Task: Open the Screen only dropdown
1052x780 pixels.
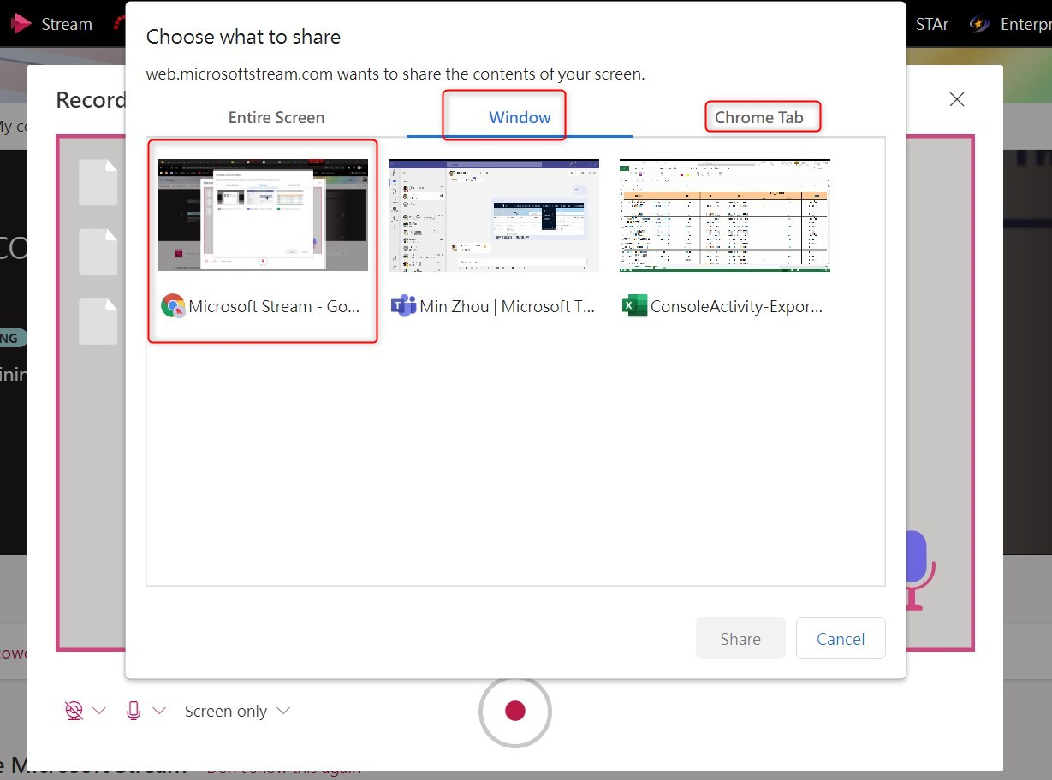Action: 237,712
